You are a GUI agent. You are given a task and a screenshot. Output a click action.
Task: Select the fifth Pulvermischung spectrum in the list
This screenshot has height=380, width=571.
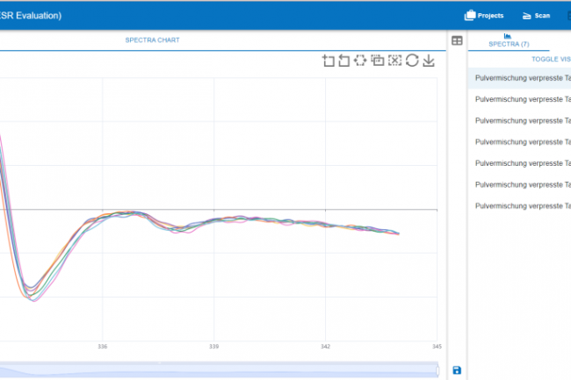pos(522,163)
